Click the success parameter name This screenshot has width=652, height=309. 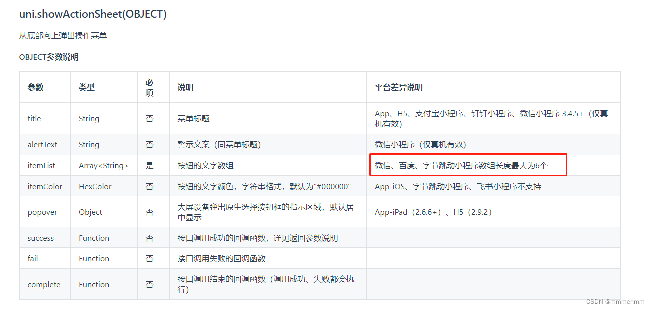pos(39,237)
